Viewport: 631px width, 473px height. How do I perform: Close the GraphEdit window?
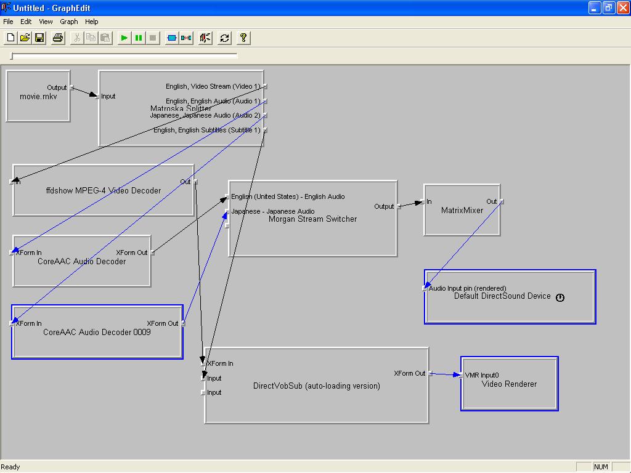624,7
